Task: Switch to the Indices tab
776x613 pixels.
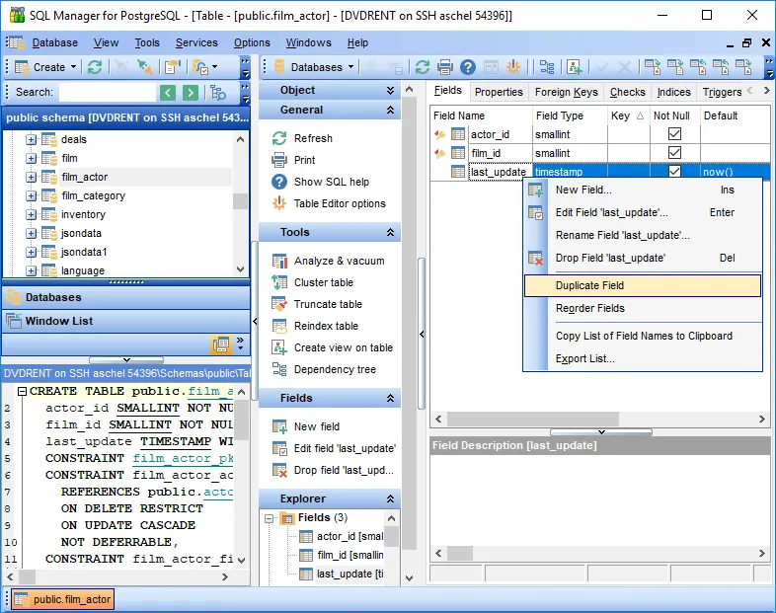Action: (673, 92)
